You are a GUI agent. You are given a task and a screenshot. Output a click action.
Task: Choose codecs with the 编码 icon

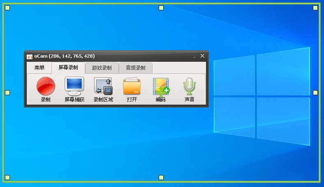coord(161,89)
